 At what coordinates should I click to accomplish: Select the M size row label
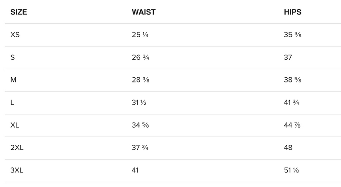point(13,80)
